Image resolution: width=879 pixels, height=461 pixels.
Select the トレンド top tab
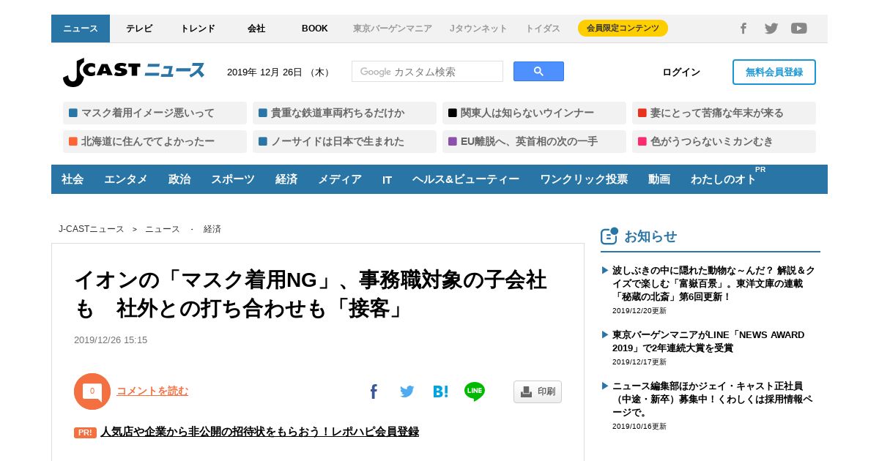click(198, 29)
